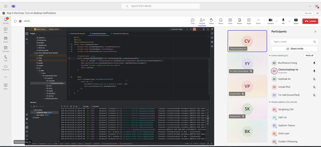Viewport: 321px width, 147px height.
Task: Open Chat in the left Teams sidebar
Action: (x=6, y=30)
